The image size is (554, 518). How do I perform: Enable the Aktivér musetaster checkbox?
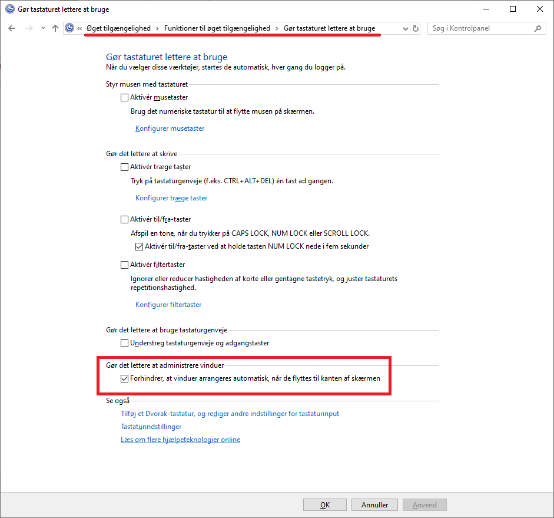(x=124, y=97)
